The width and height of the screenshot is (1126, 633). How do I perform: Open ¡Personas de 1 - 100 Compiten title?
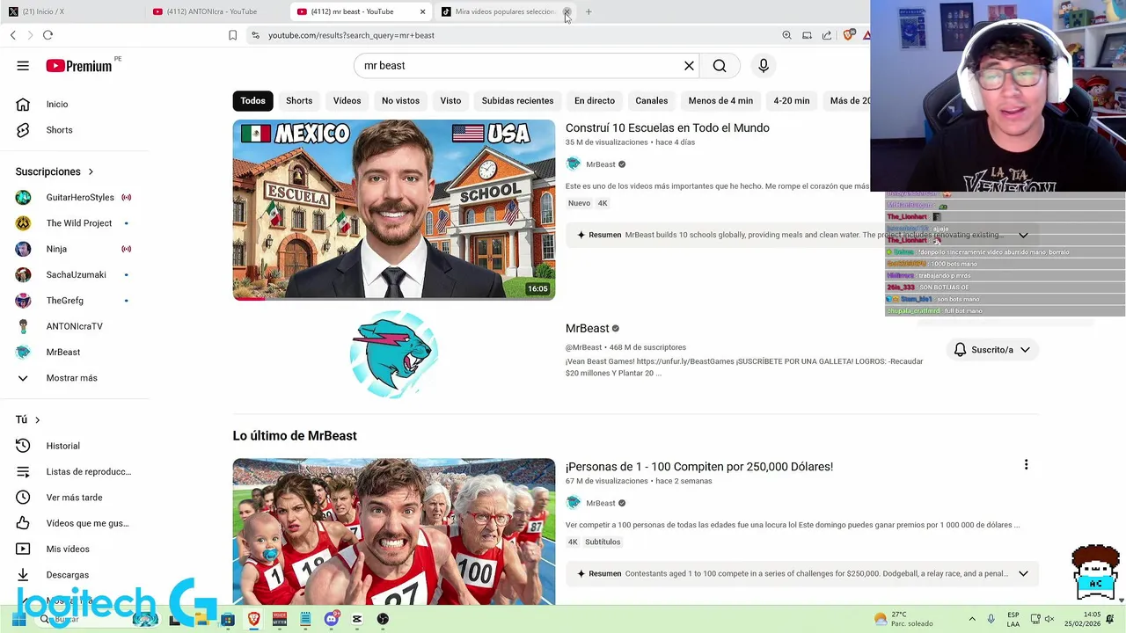(698, 467)
